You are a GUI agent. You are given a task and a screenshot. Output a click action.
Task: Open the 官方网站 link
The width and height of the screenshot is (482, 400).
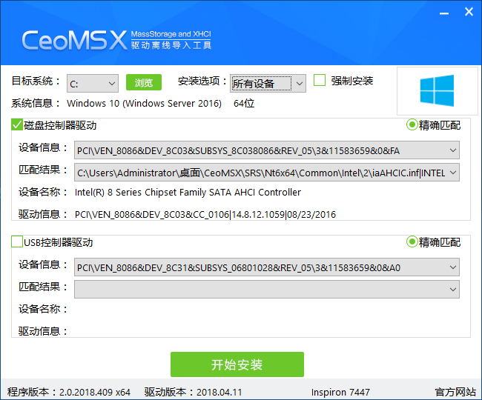[x=455, y=392]
